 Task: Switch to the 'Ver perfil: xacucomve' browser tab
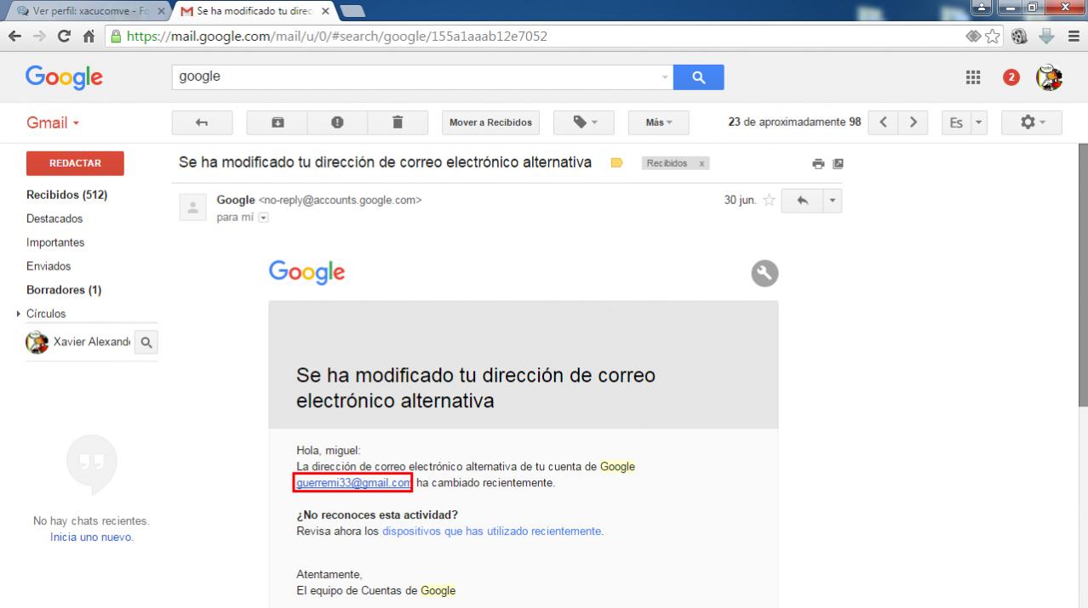[83, 10]
